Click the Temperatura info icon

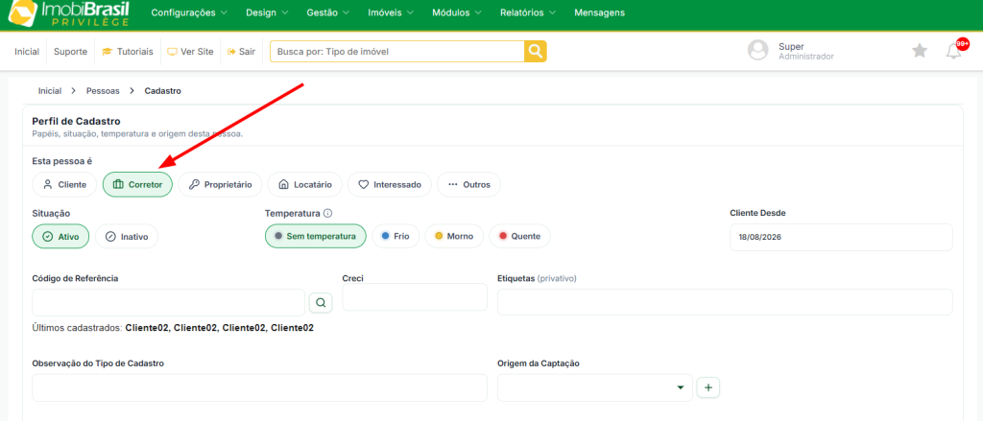[x=328, y=213]
